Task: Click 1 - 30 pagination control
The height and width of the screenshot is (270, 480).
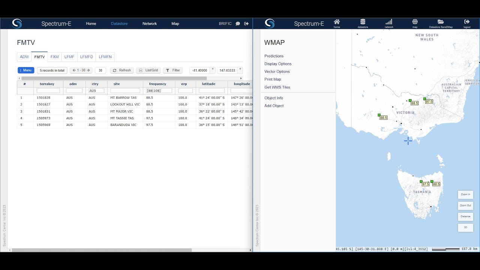Action: point(81,70)
